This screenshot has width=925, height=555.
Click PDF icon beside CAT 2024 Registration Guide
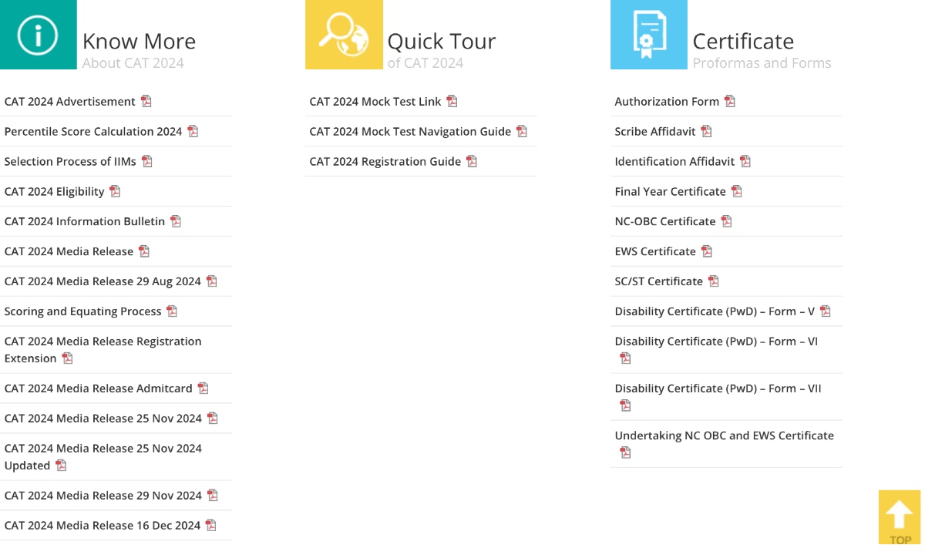(x=472, y=161)
